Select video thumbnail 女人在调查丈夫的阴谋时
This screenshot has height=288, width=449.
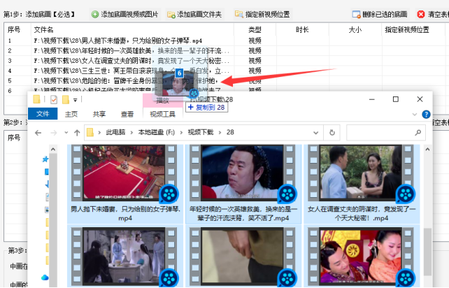(x=361, y=172)
